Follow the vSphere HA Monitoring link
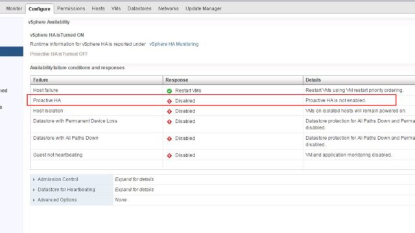This screenshot has height=233, width=415. point(174,44)
